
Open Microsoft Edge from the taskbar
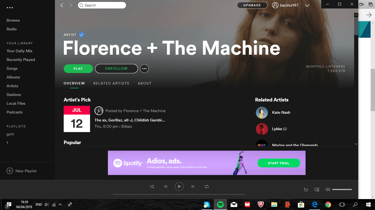click(315, 205)
